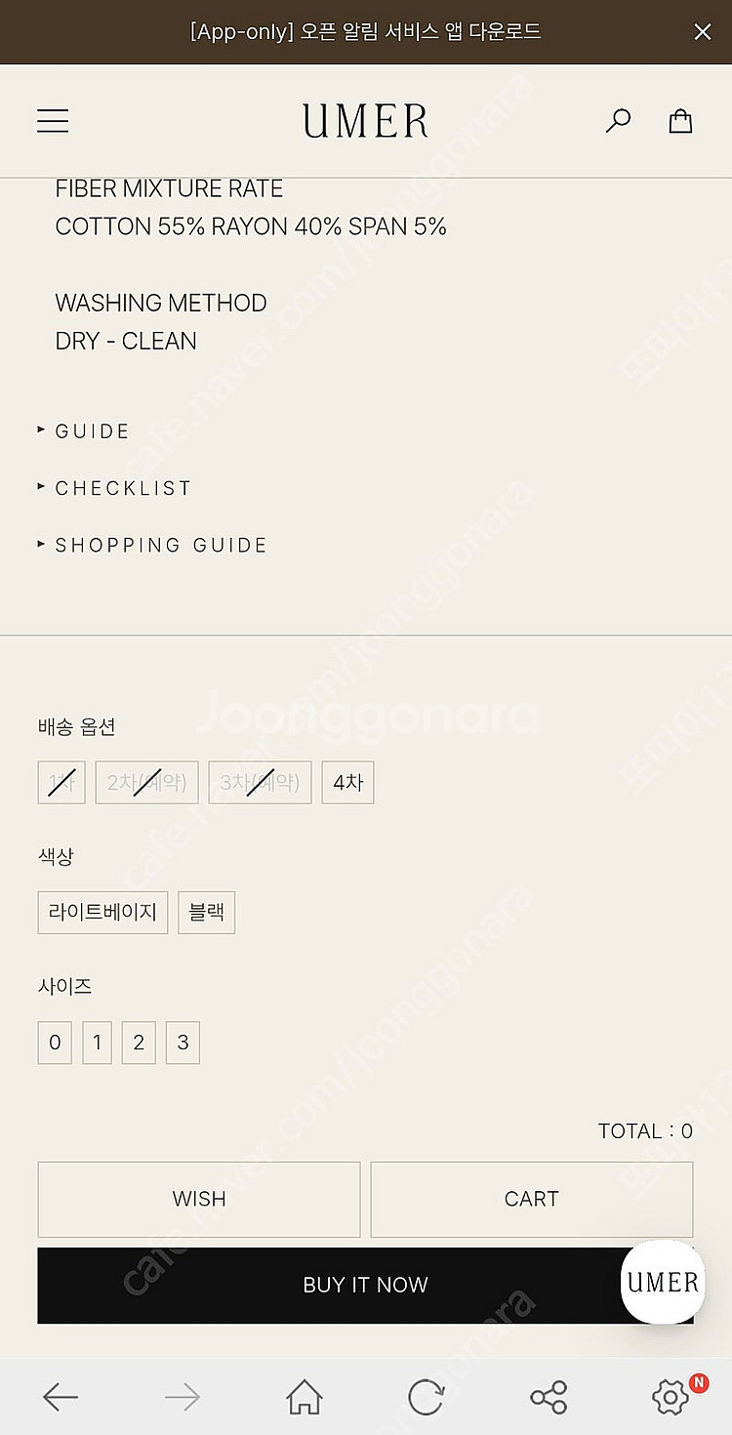Viewport: 732px width, 1435px height.
Task: Choose the 블랙 color option
Action: coord(206,913)
